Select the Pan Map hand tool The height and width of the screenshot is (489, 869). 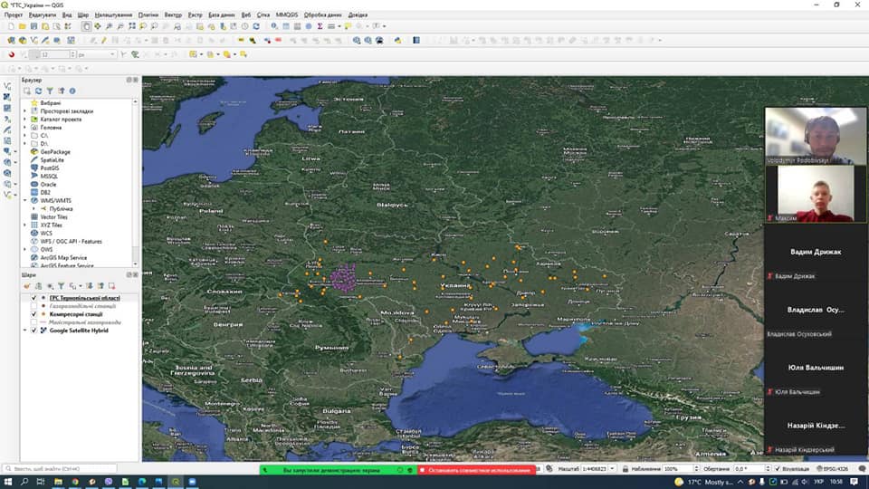point(87,26)
